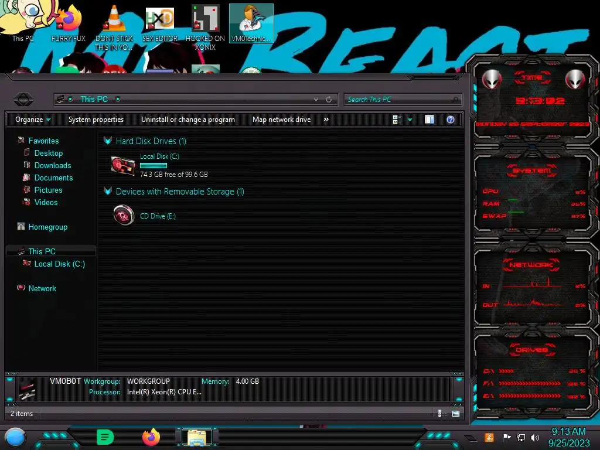Viewport: 600px width, 450px height.
Task: Open the FURRY FUX Firefox shortcut
Action: pos(69,22)
